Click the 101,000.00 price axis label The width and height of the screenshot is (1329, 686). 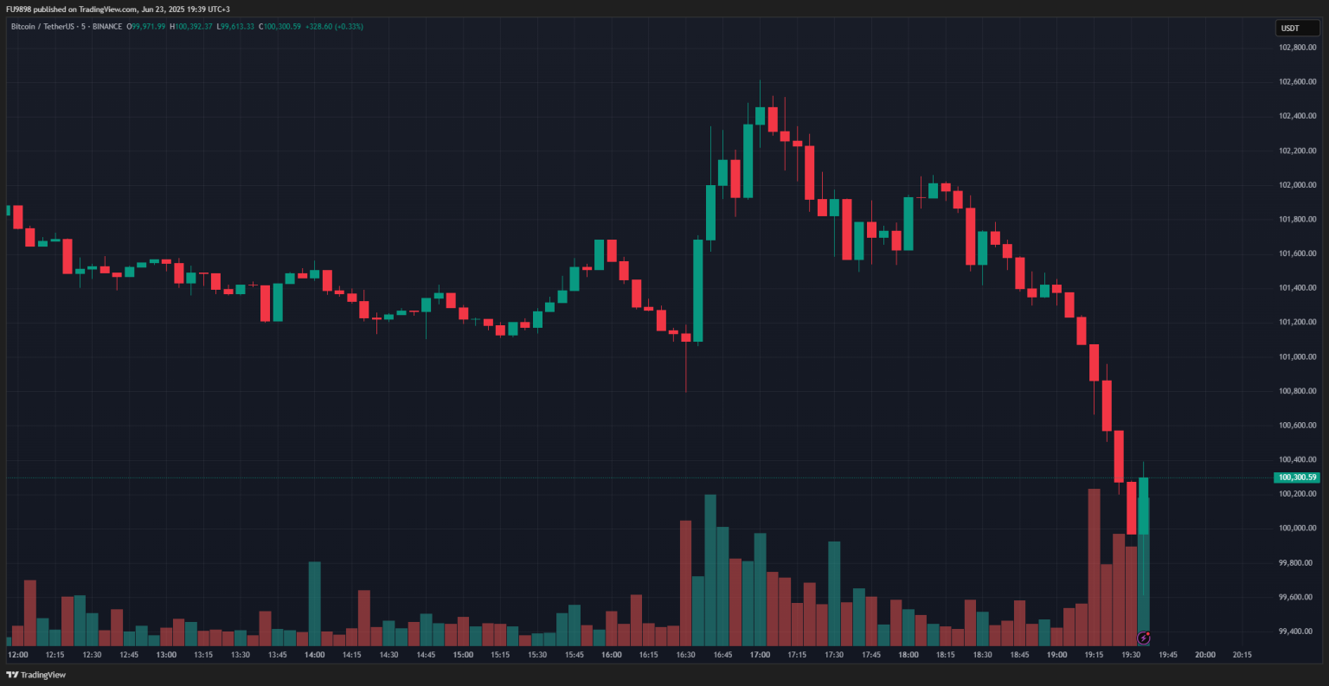1297,356
